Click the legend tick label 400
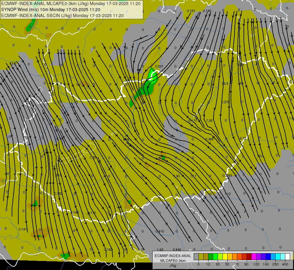This screenshot has height=270, width=294. (x=285, y=264)
